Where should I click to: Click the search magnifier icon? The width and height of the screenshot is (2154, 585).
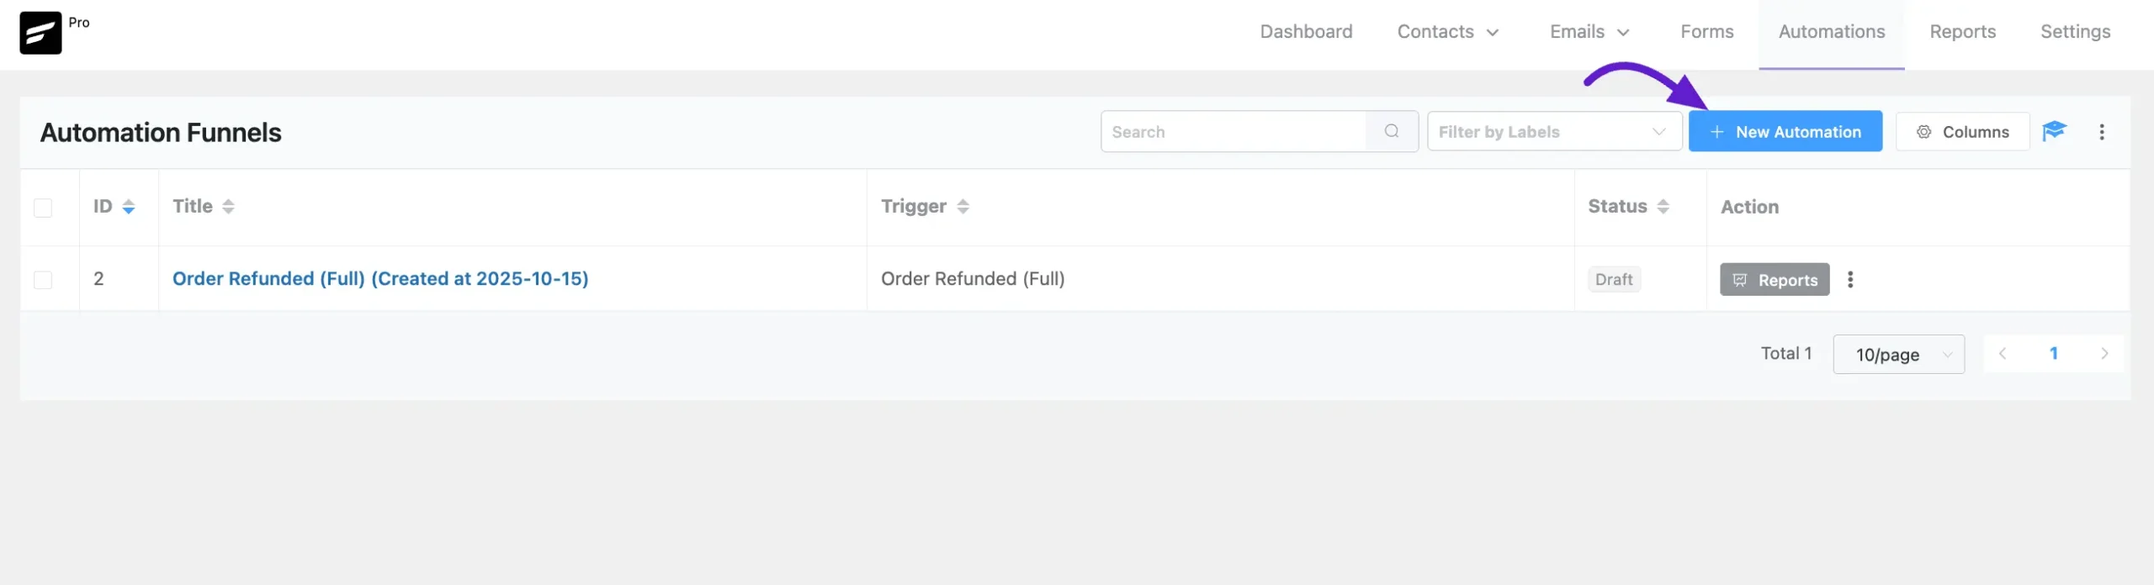point(1392,131)
